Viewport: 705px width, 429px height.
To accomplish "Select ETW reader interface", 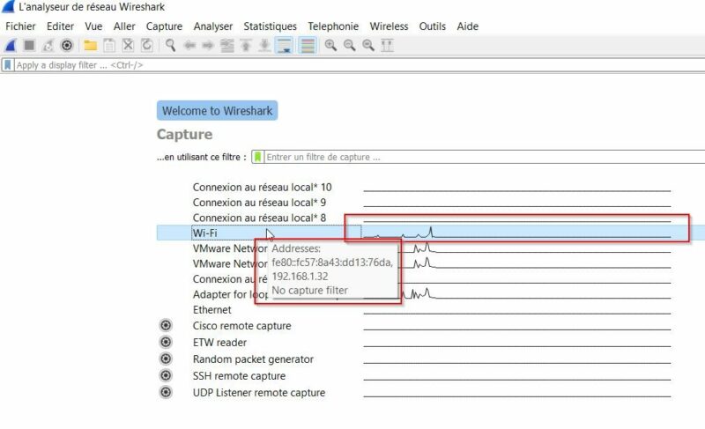I will pos(219,343).
